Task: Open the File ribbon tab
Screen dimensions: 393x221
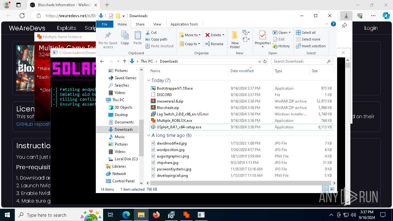Action: [x=105, y=24]
